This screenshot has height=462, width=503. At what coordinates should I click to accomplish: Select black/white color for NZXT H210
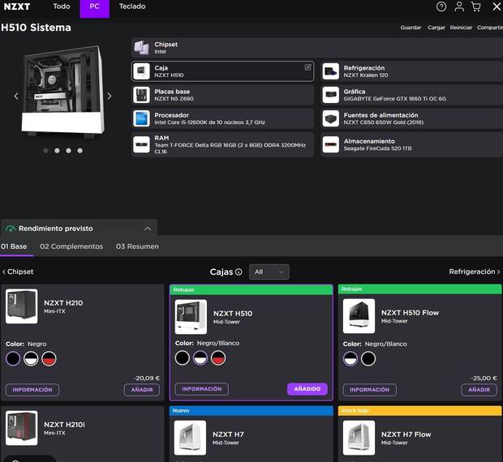point(31,358)
